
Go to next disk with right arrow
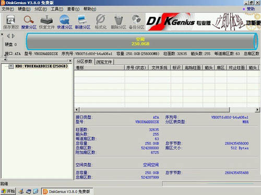pos(14,36)
